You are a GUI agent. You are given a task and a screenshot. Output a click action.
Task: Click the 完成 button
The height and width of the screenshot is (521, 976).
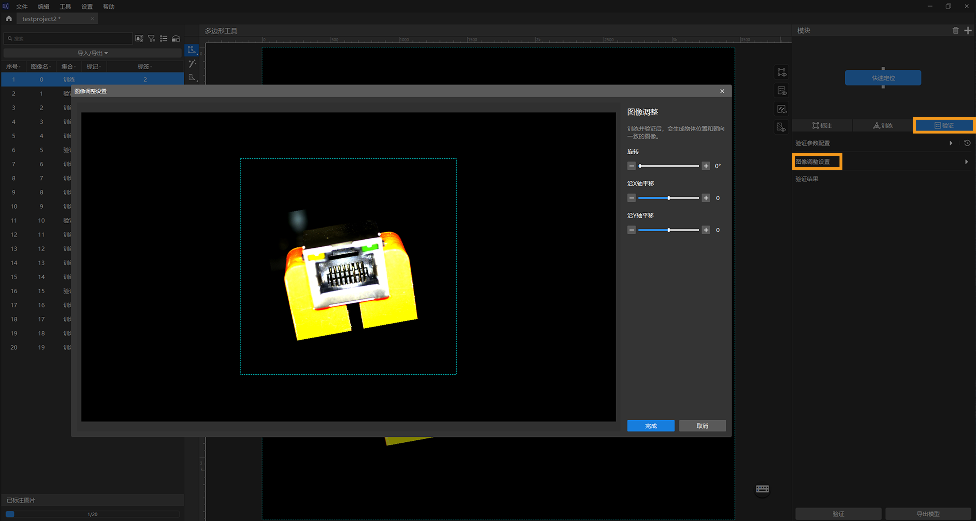pyautogui.click(x=650, y=425)
